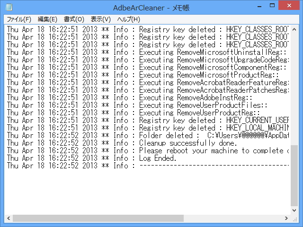Click the 'Executing RemoveMicrosoftUpgradeCodeReg' line
Screen dimensions: 303x227
[x=148, y=60]
